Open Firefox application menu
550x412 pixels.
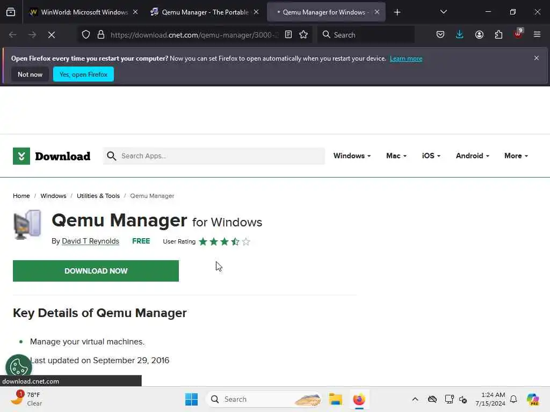(537, 35)
